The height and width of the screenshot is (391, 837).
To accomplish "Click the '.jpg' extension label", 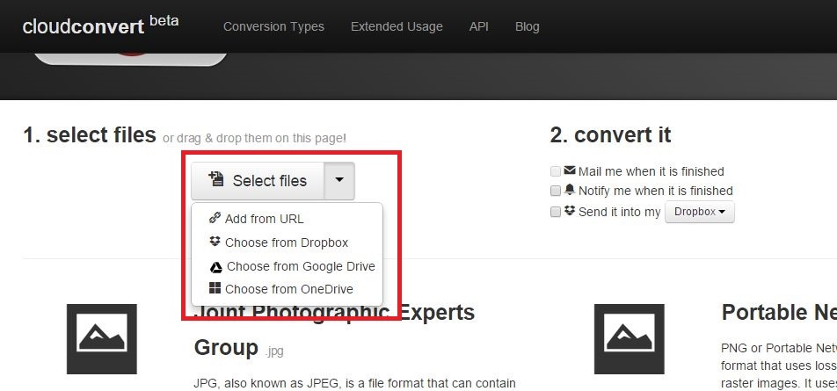I will pyautogui.click(x=274, y=351).
